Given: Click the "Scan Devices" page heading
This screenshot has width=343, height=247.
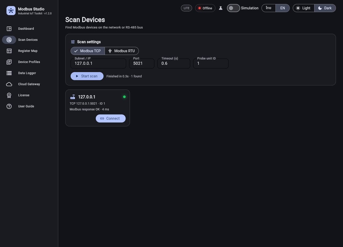Looking at the screenshot, I should pos(85,20).
